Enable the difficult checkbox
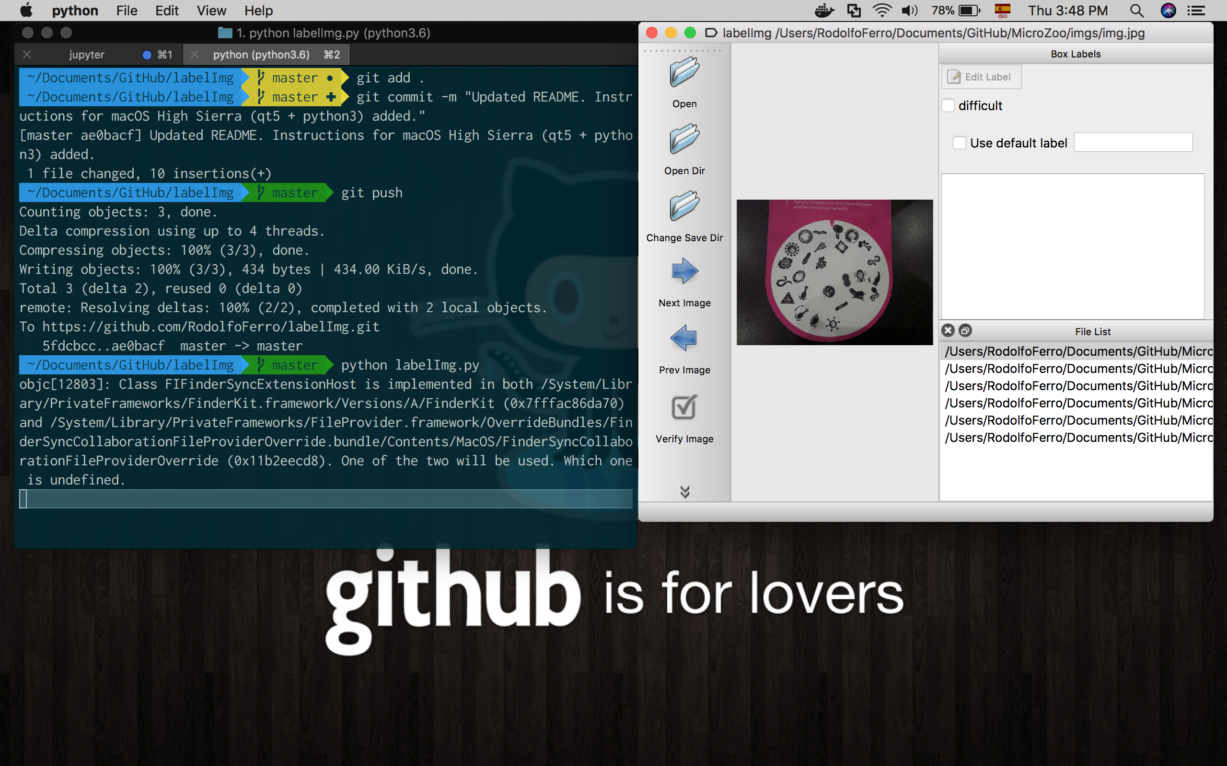This screenshot has height=766, width=1227. click(x=948, y=105)
